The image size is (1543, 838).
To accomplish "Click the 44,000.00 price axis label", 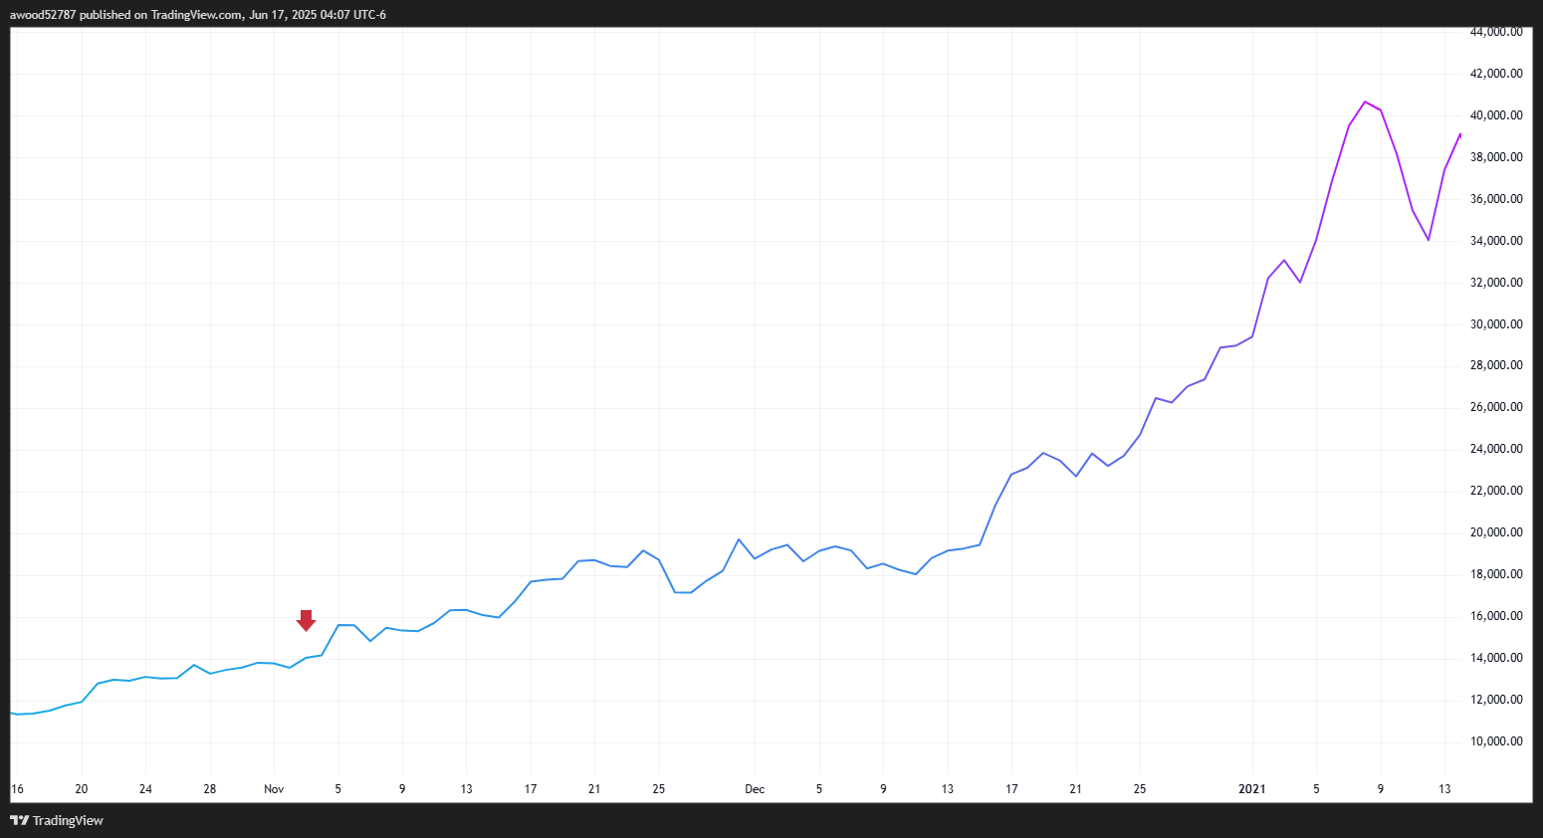I will [1496, 32].
